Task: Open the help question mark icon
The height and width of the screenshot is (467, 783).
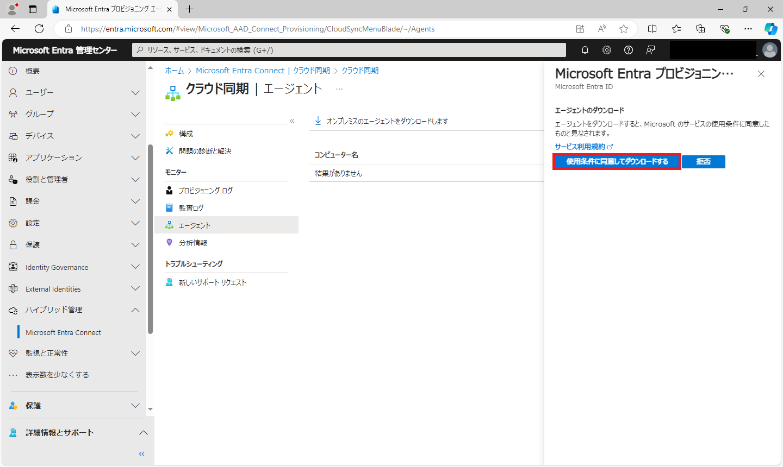Action: pyautogui.click(x=629, y=50)
